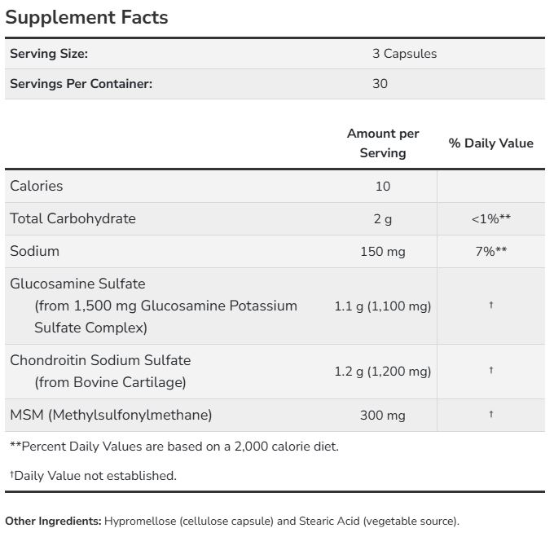Click the Daily Value not established footnote
Screen dimensions: 554x537
point(93,475)
